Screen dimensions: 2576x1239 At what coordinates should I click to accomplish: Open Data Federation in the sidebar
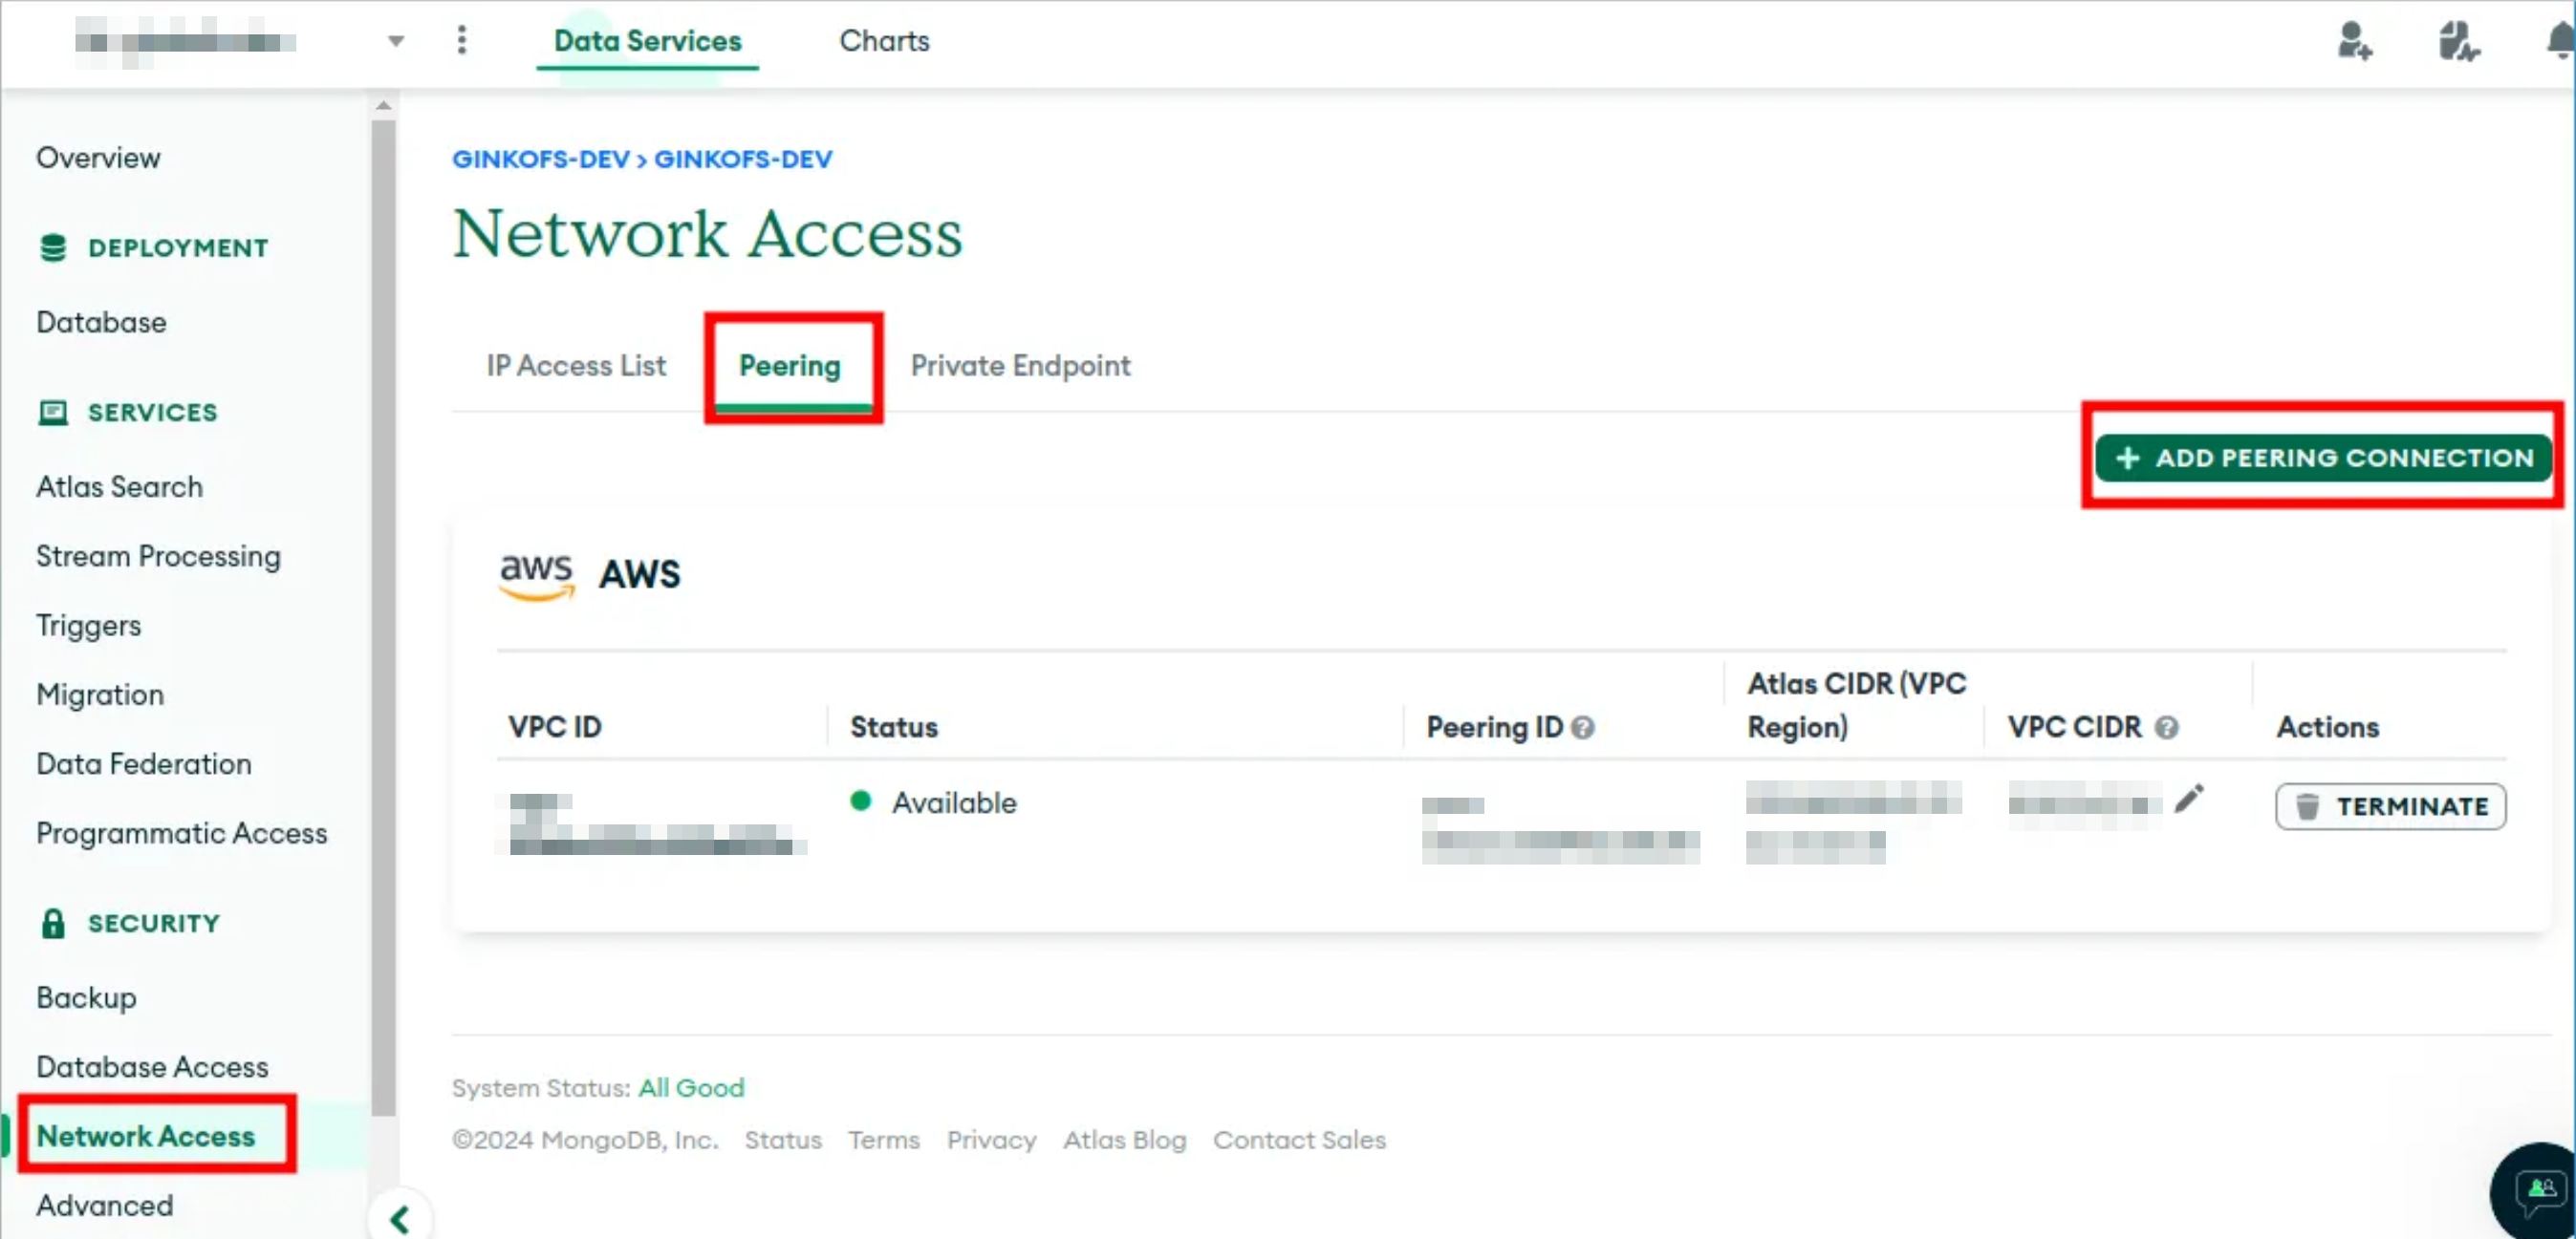point(144,764)
